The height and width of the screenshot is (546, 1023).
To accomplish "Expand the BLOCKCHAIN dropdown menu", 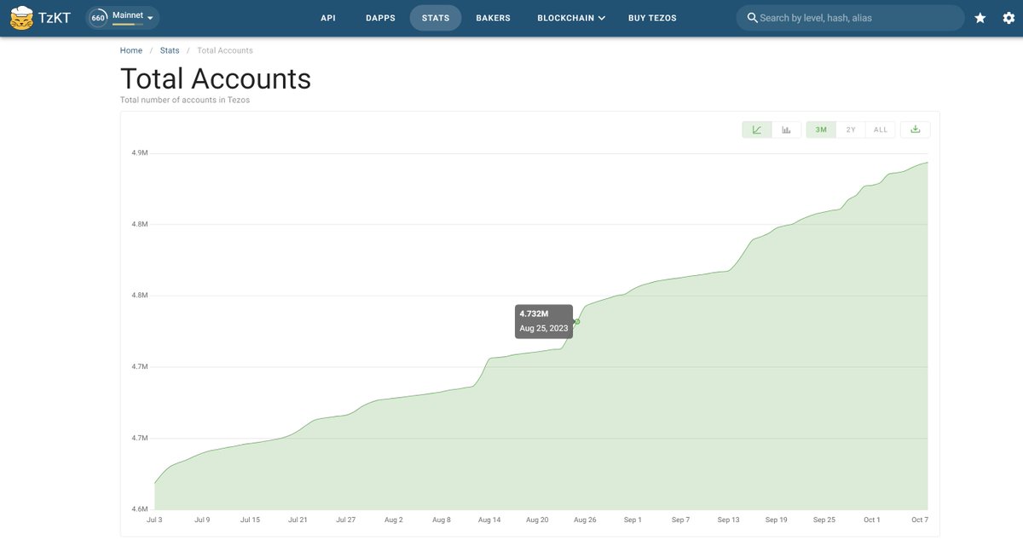I will (571, 18).
